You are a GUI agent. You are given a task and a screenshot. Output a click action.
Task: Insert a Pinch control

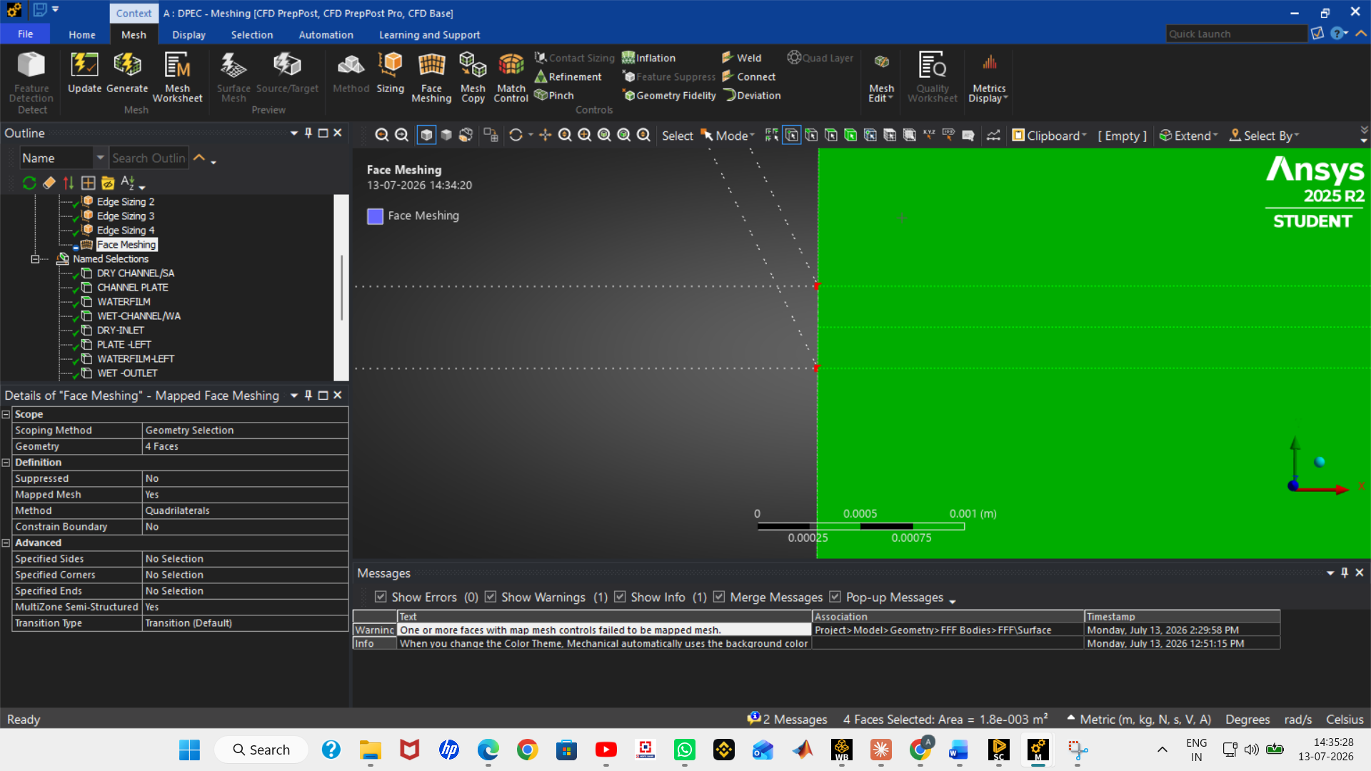coord(554,95)
